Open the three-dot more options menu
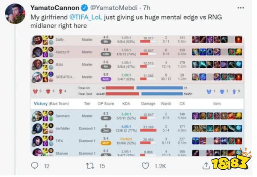257x177 pixels. point(241,8)
